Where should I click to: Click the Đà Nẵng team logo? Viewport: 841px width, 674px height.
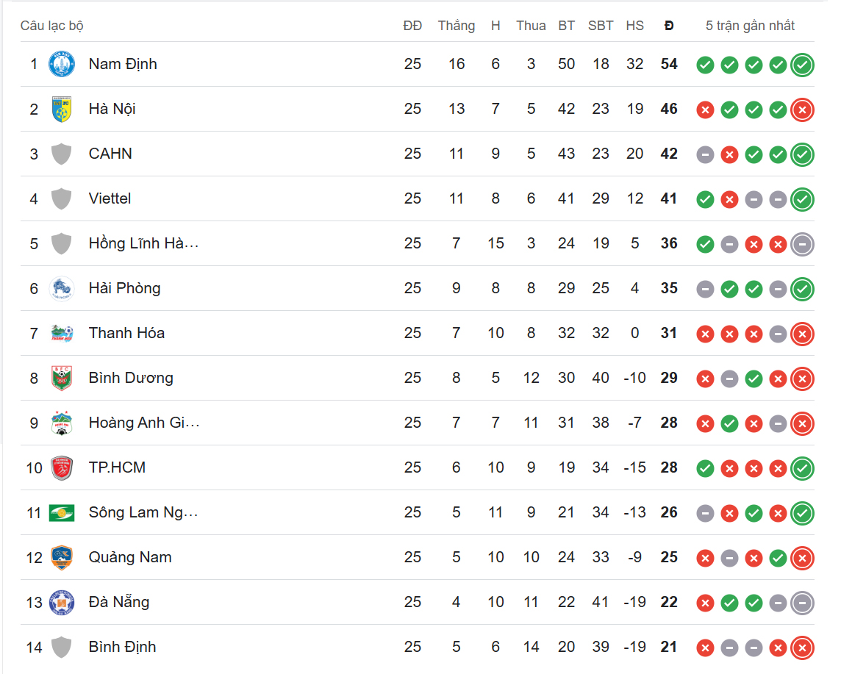click(62, 603)
